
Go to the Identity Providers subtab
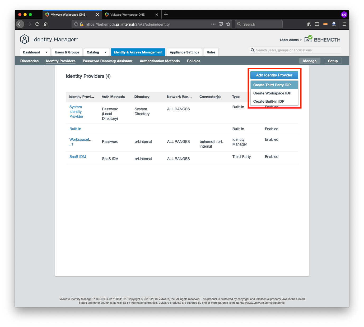click(61, 61)
